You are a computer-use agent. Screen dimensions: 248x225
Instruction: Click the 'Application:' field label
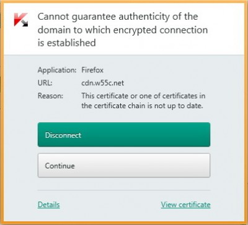click(57, 70)
